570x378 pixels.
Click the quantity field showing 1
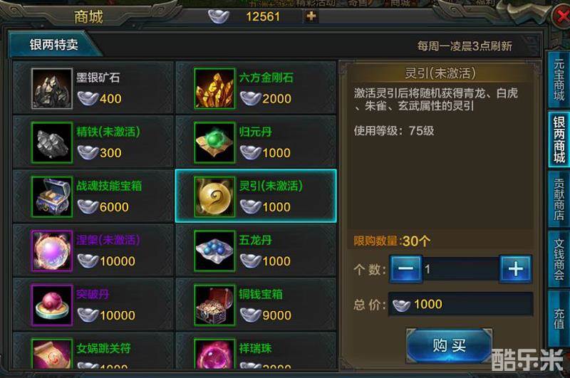[x=460, y=269]
